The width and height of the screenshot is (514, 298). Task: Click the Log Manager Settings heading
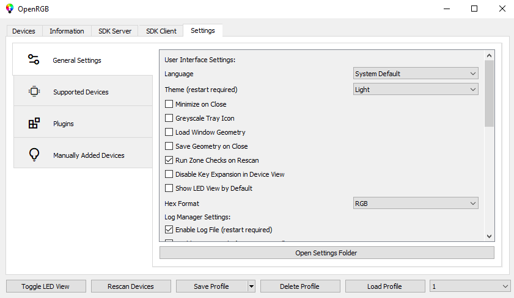(197, 217)
